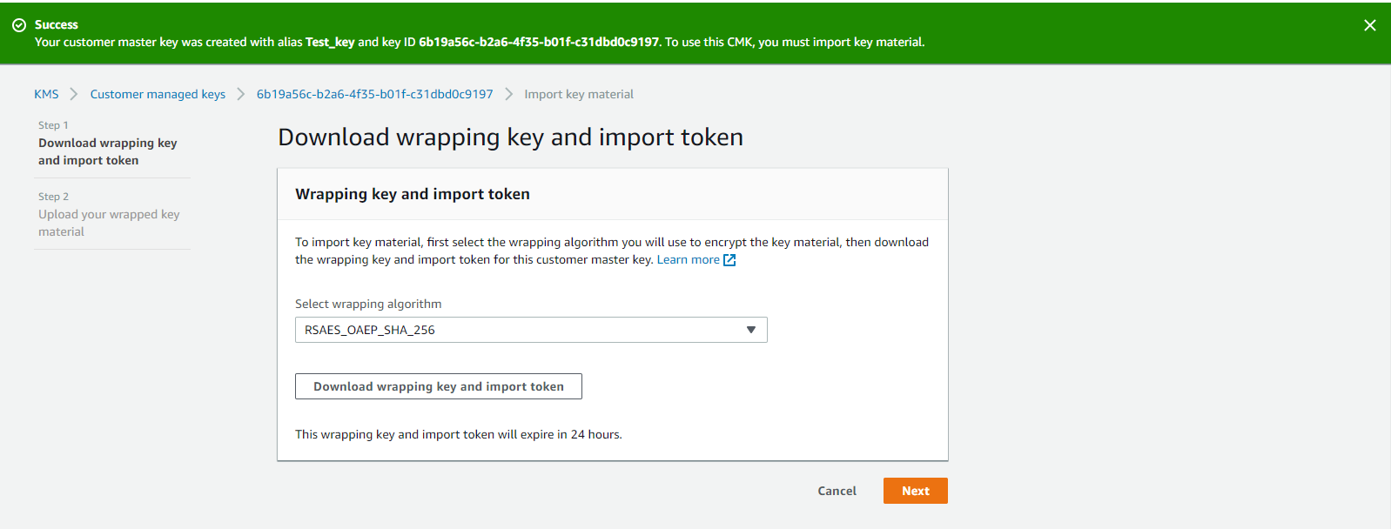Open Customer managed keys from breadcrumb

pyautogui.click(x=158, y=93)
